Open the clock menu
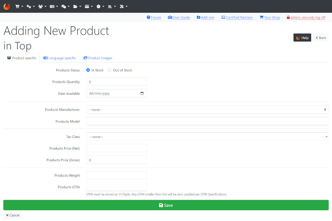This screenshot has height=221, width=332. tap(100, 7)
